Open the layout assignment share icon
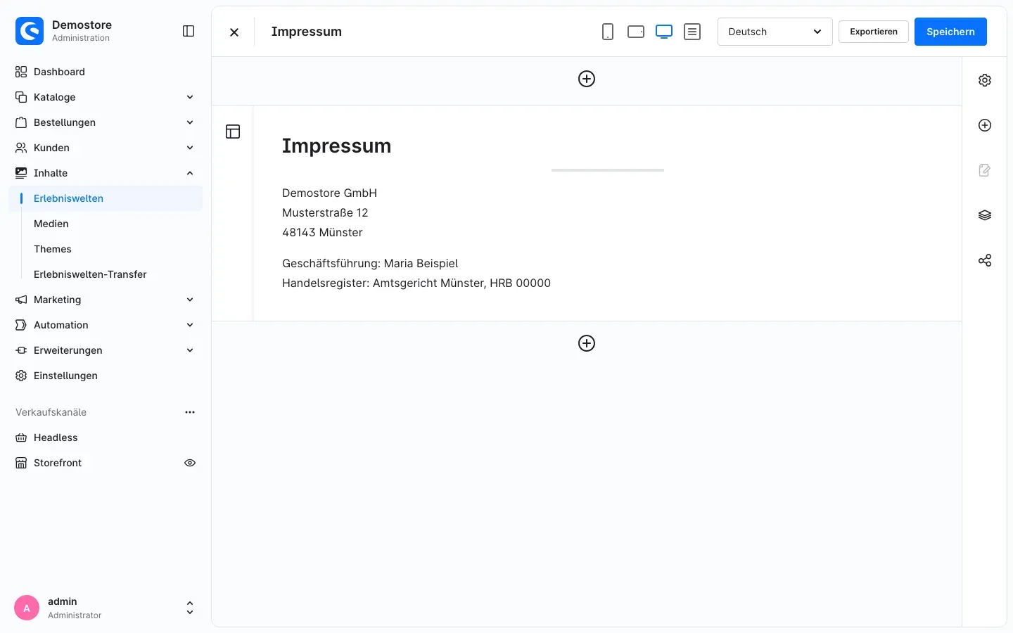Screen dimensions: 1013x633 (x=985, y=260)
